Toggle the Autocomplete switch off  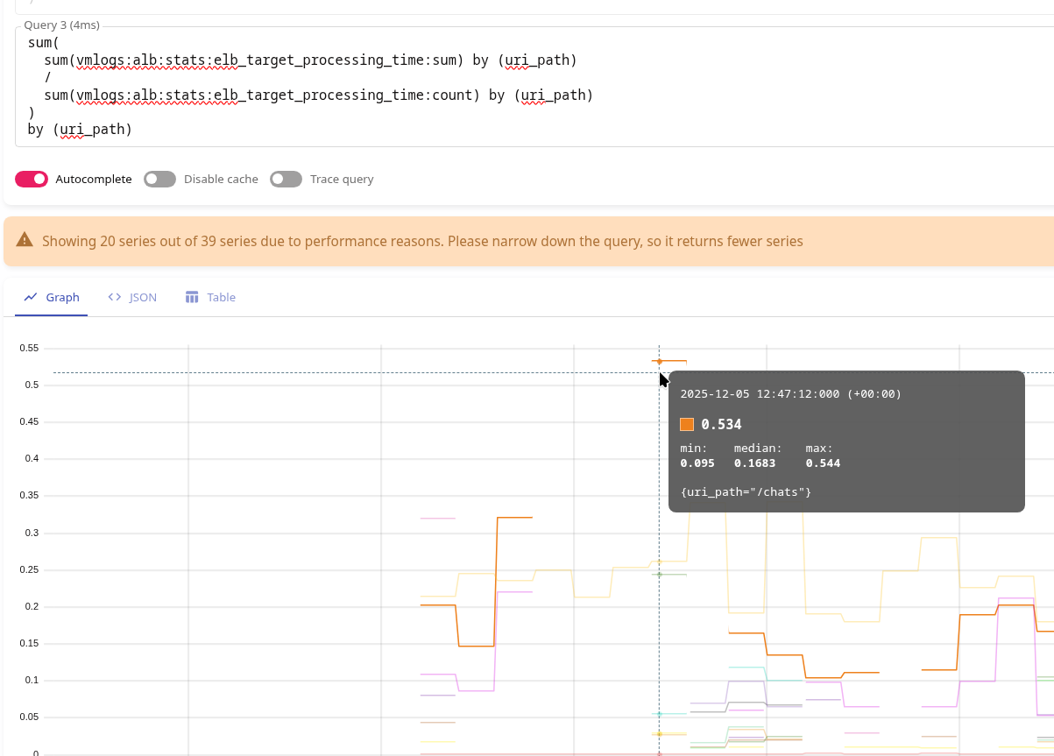tap(32, 179)
